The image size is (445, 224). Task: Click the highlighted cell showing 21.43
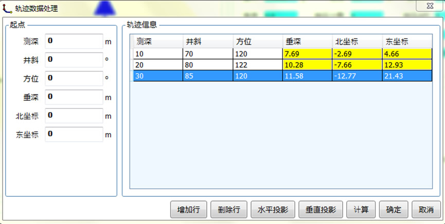coord(406,76)
